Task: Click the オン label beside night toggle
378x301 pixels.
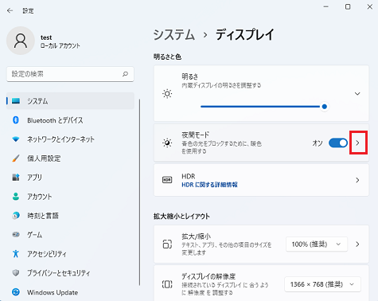Action: point(318,143)
